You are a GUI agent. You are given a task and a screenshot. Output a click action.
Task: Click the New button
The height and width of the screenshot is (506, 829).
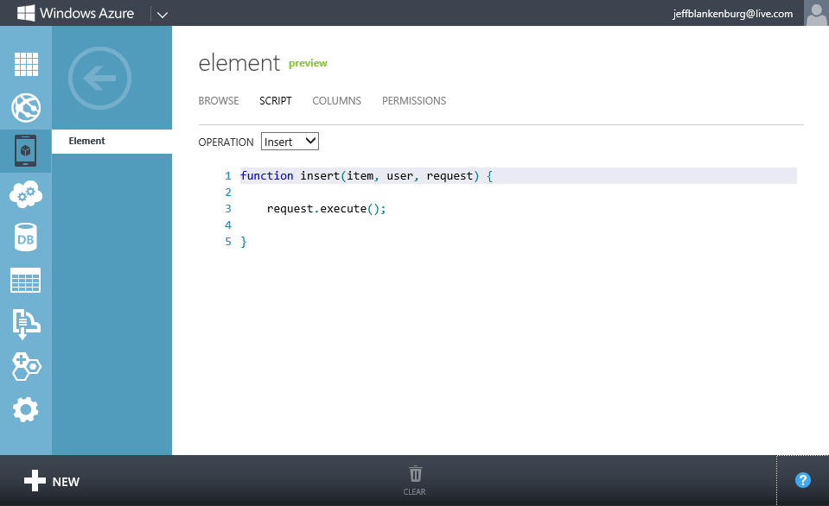[52, 481]
